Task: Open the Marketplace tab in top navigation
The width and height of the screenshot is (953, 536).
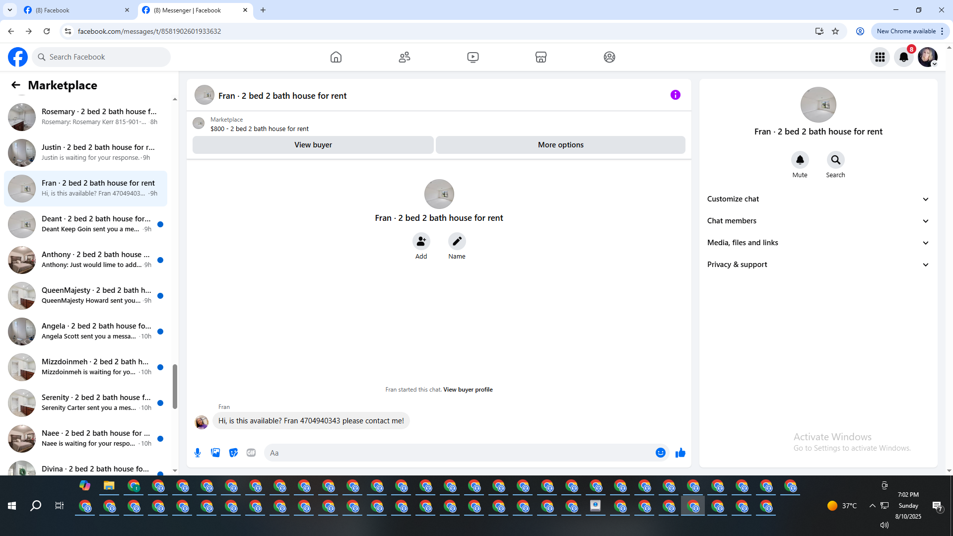Action: pos(541,57)
